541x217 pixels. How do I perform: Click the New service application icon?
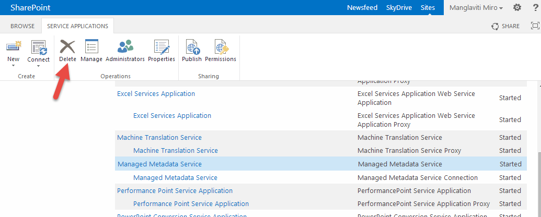point(14,46)
